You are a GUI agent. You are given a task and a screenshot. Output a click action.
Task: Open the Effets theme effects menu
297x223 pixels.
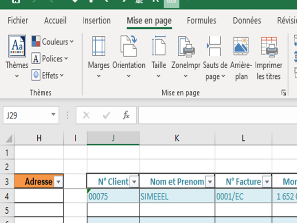[47, 75]
